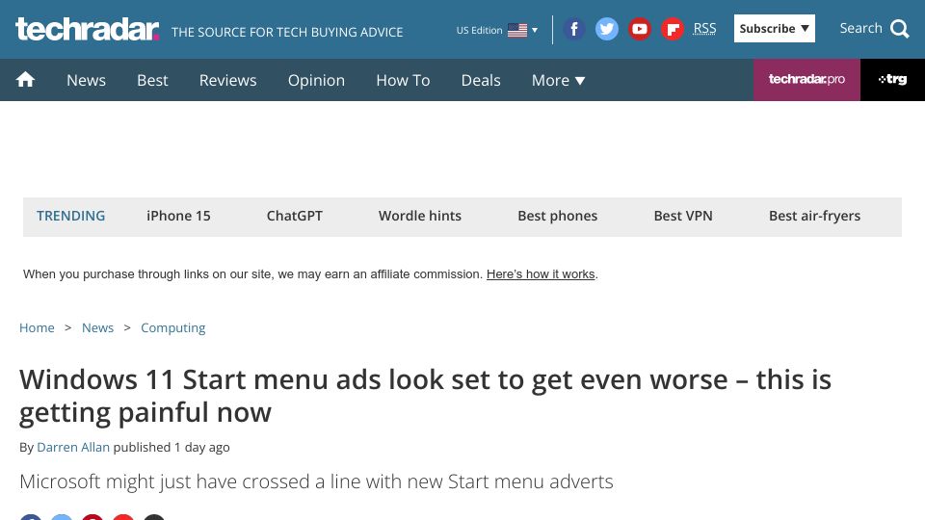Viewport: 925px width, 520px height.
Task: Click the Windows 11 Start menu article headline
Action: (425, 396)
